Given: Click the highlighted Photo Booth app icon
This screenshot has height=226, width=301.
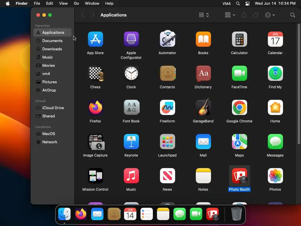Looking at the screenshot, I should [x=240, y=176].
